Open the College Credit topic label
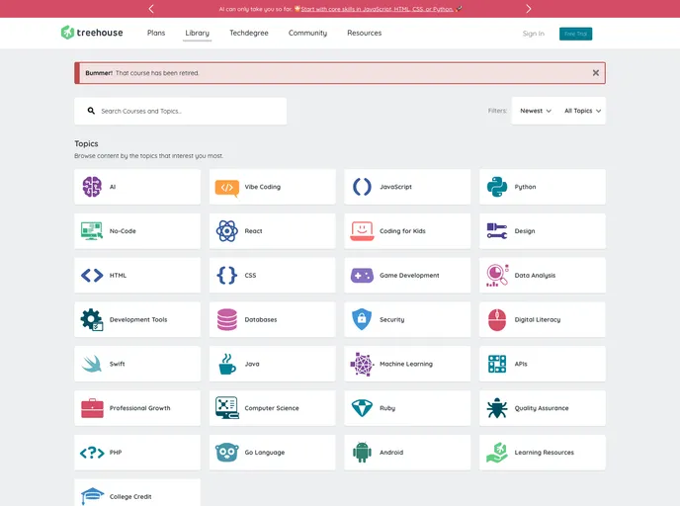 tap(130, 496)
